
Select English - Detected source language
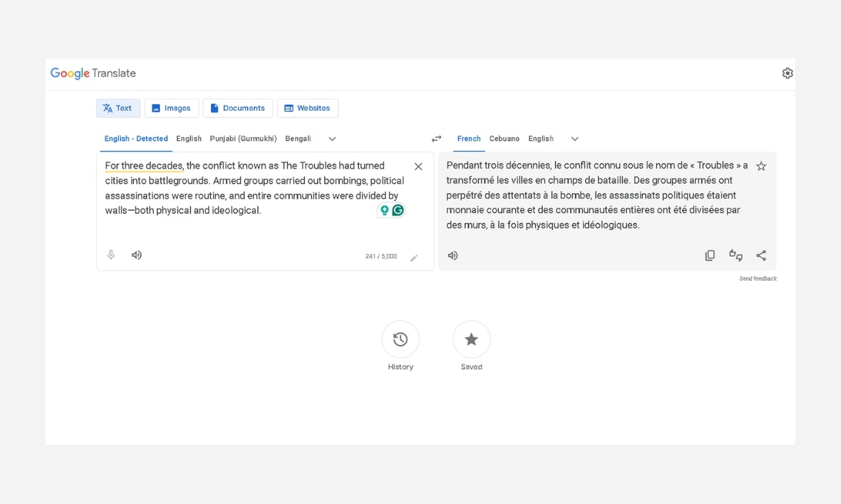136,139
